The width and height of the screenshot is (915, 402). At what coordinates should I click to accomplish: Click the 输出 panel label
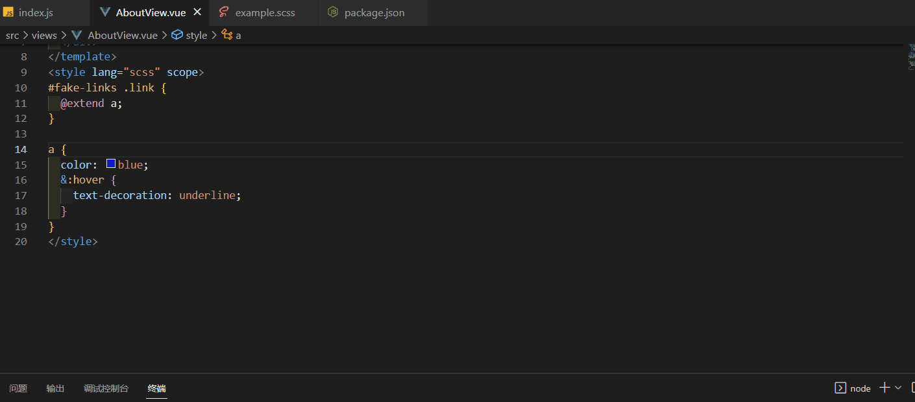tap(55, 388)
